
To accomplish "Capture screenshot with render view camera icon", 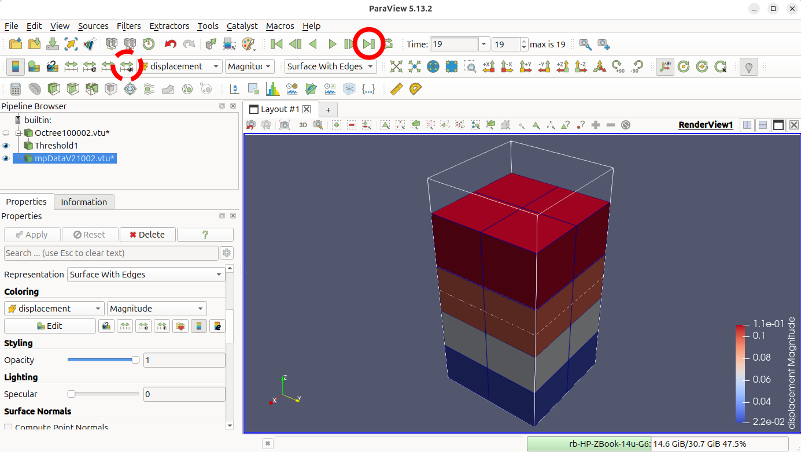I will coord(285,125).
